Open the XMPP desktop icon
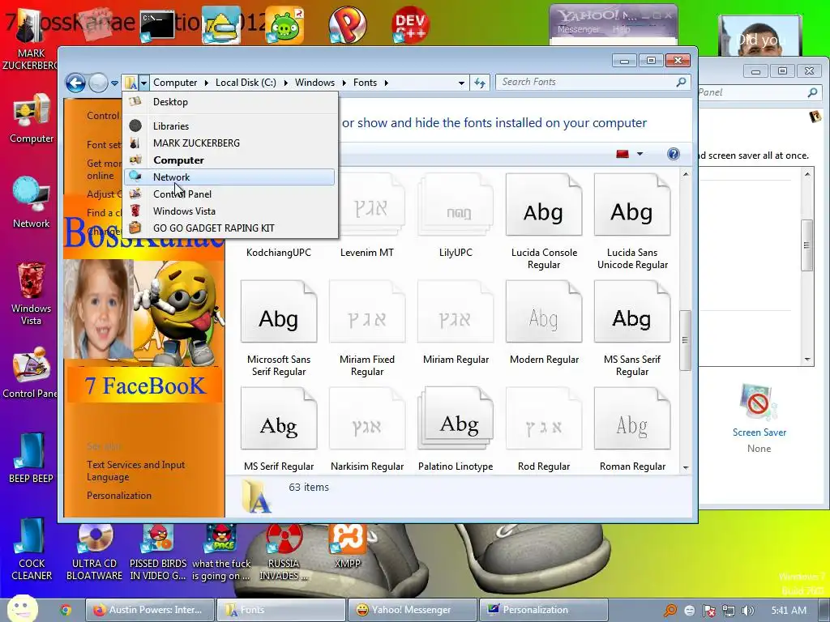830x622 pixels. click(x=347, y=547)
